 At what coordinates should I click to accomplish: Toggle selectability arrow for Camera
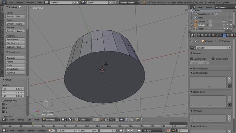coord(228,21)
